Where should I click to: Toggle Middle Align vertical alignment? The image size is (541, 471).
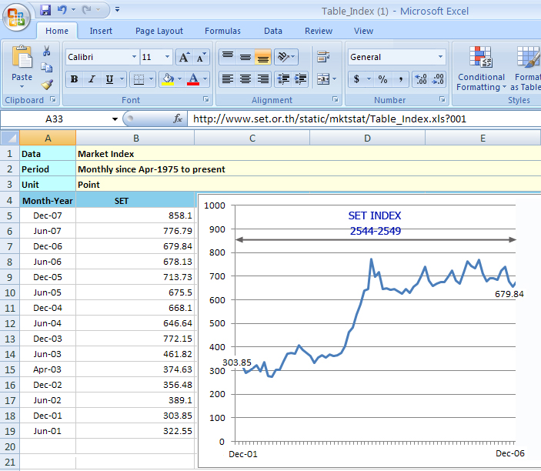[x=245, y=57]
